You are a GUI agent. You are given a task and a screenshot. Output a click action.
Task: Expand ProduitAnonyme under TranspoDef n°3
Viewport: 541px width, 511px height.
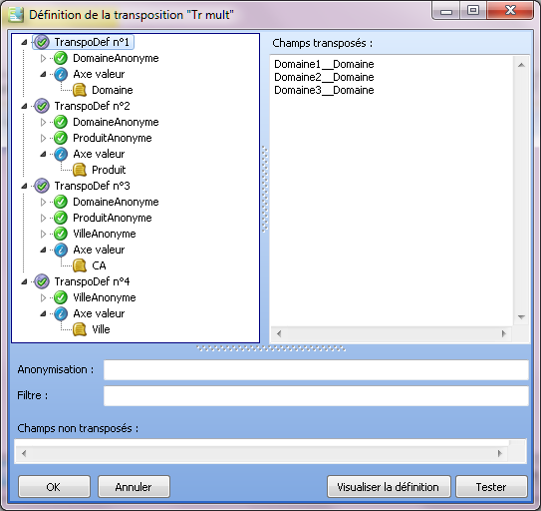tap(43, 218)
